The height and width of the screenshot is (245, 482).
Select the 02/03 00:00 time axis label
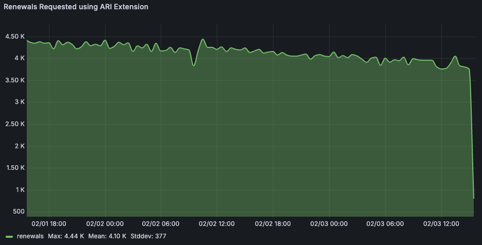pos(329,224)
